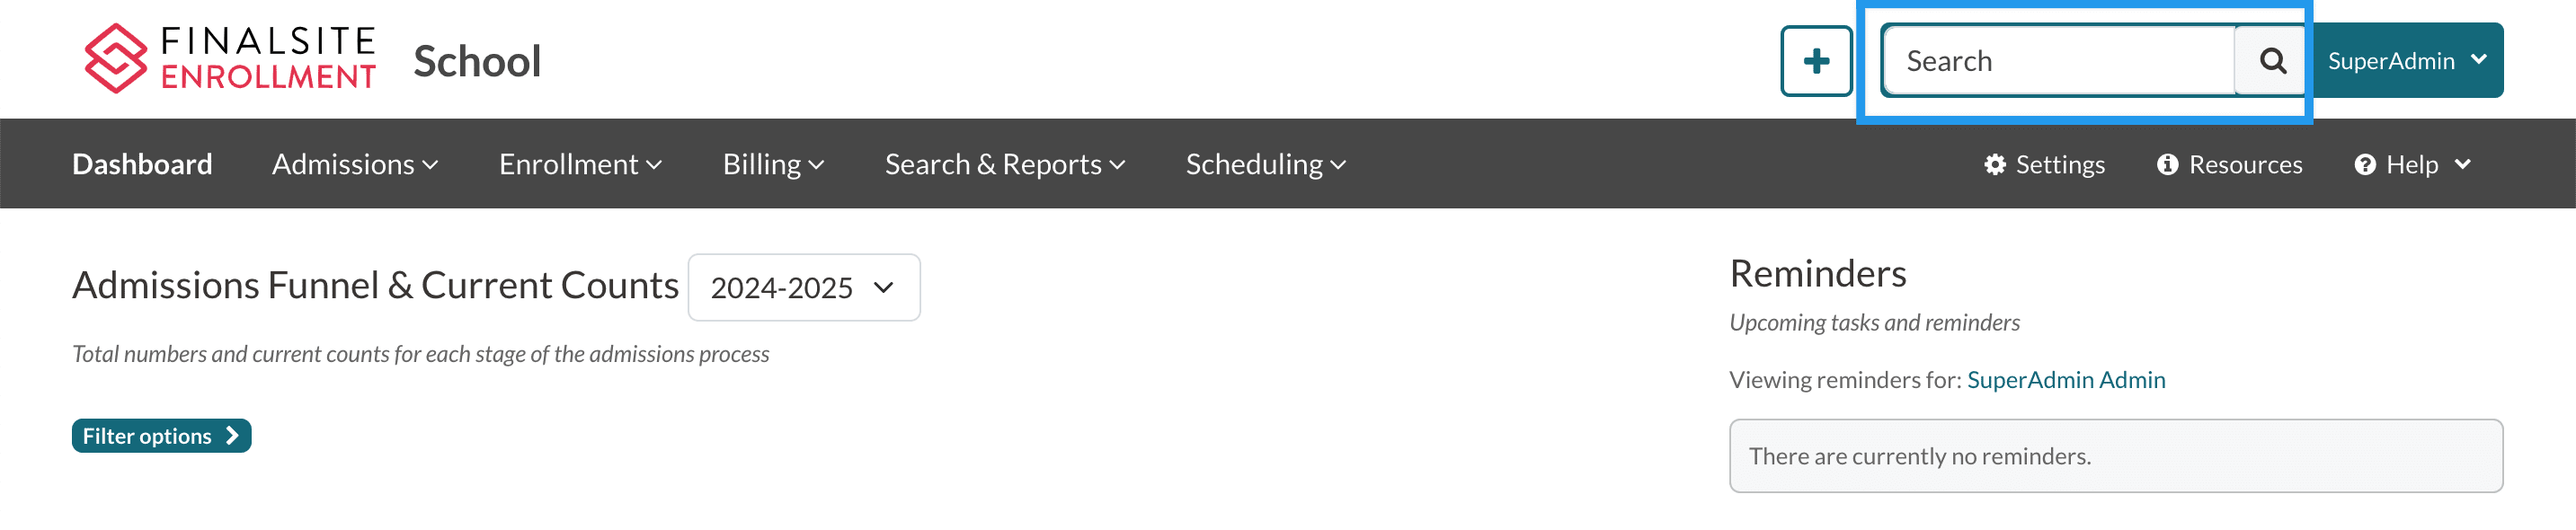The width and height of the screenshot is (2576, 530).
Task: Click the Filter options arrow icon
Action: [232, 436]
